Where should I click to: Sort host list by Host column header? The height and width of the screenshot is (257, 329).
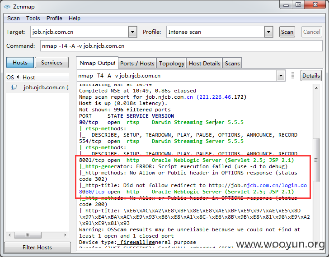45,77
